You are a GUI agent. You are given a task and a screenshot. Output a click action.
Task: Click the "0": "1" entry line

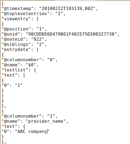click(12, 85)
